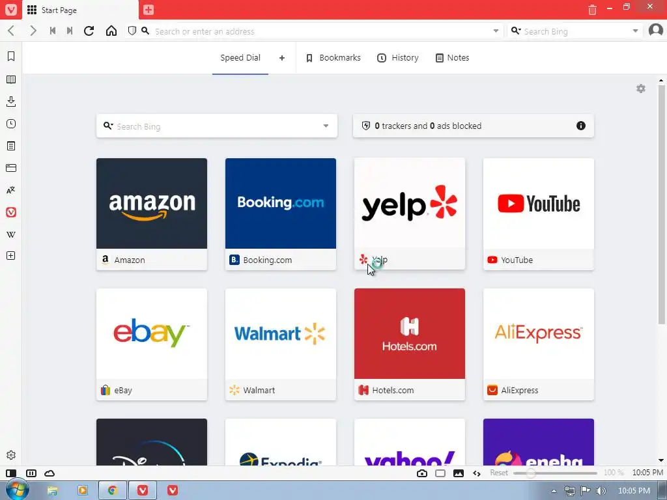Show blocked trackers info icon
Image resolution: width=667 pixels, height=500 pixels.
(x=580, y=126)
